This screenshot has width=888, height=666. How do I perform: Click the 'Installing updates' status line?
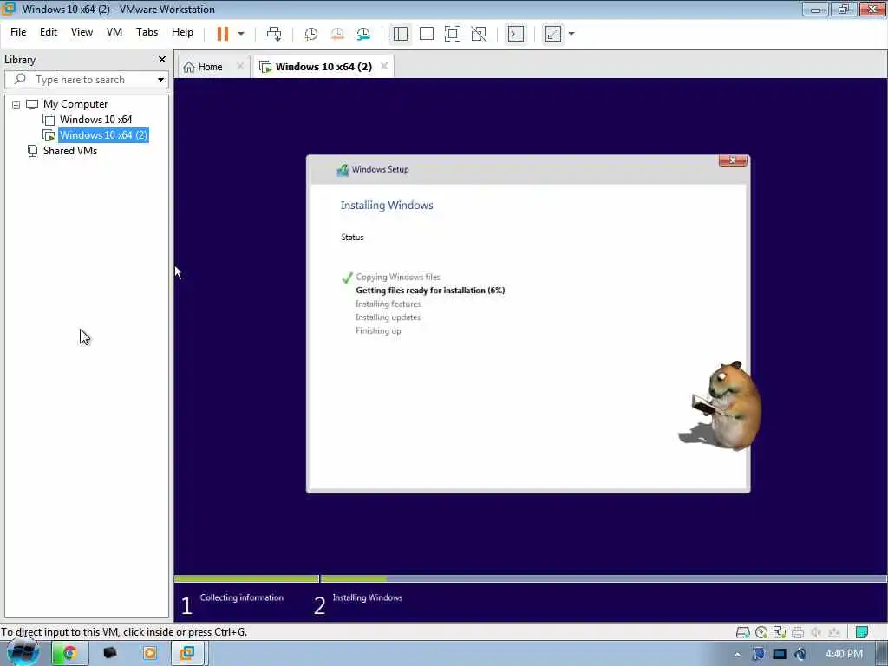388,317
